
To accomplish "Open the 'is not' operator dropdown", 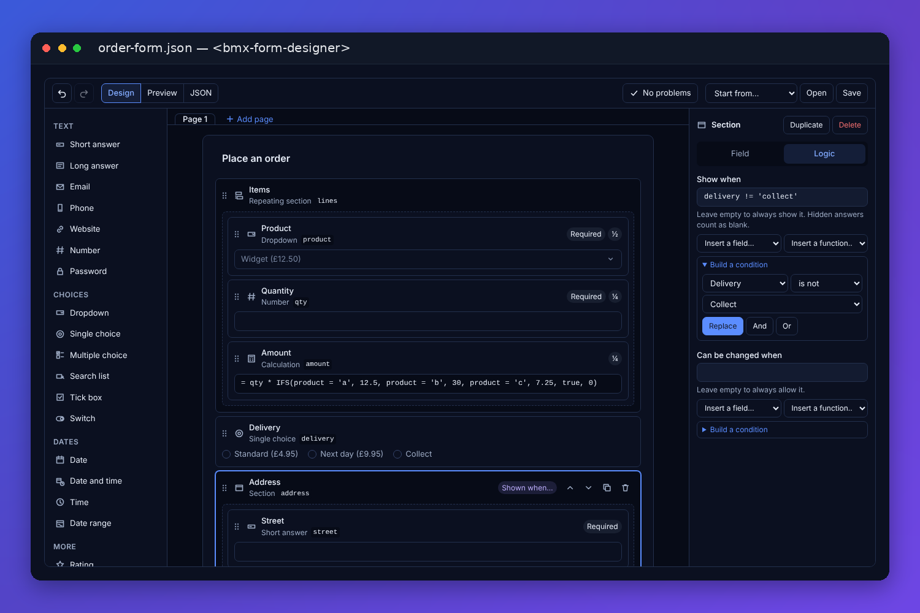I will [826, 283].
